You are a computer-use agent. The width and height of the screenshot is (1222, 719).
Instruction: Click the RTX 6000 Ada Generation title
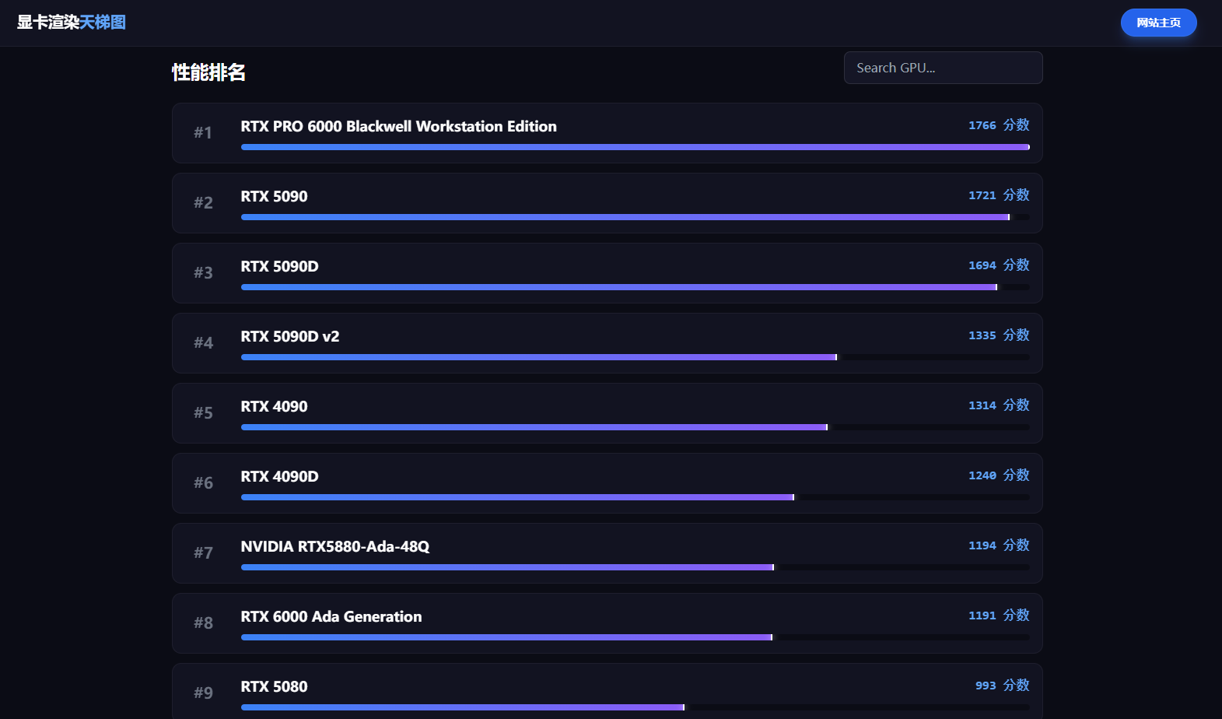(331, 616)
